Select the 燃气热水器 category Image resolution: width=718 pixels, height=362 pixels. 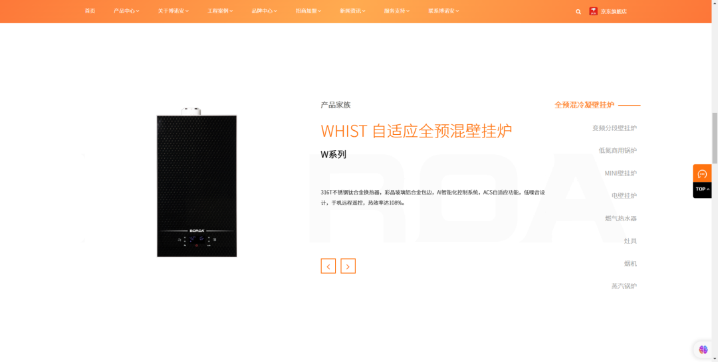620,219
